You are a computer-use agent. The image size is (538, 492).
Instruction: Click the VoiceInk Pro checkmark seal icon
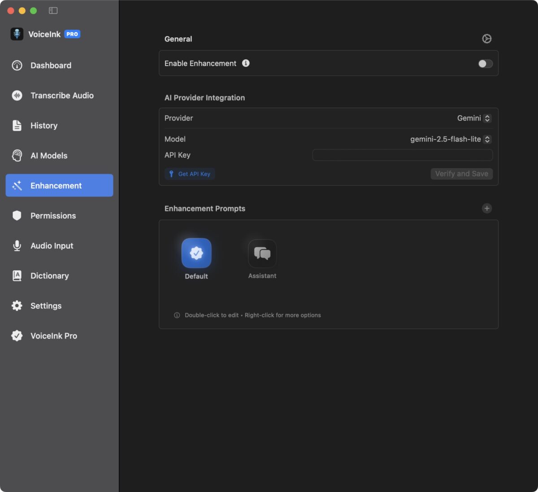point(17,336)
